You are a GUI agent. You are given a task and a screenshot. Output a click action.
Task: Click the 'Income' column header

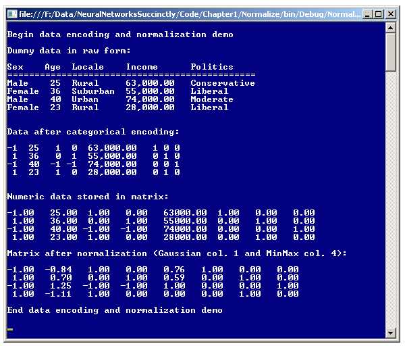[142, 67]
